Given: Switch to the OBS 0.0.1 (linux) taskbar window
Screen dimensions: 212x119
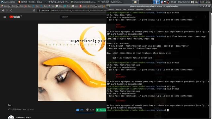Looking at the screenshot, I should pyautogui.click(x=57, y=2).
